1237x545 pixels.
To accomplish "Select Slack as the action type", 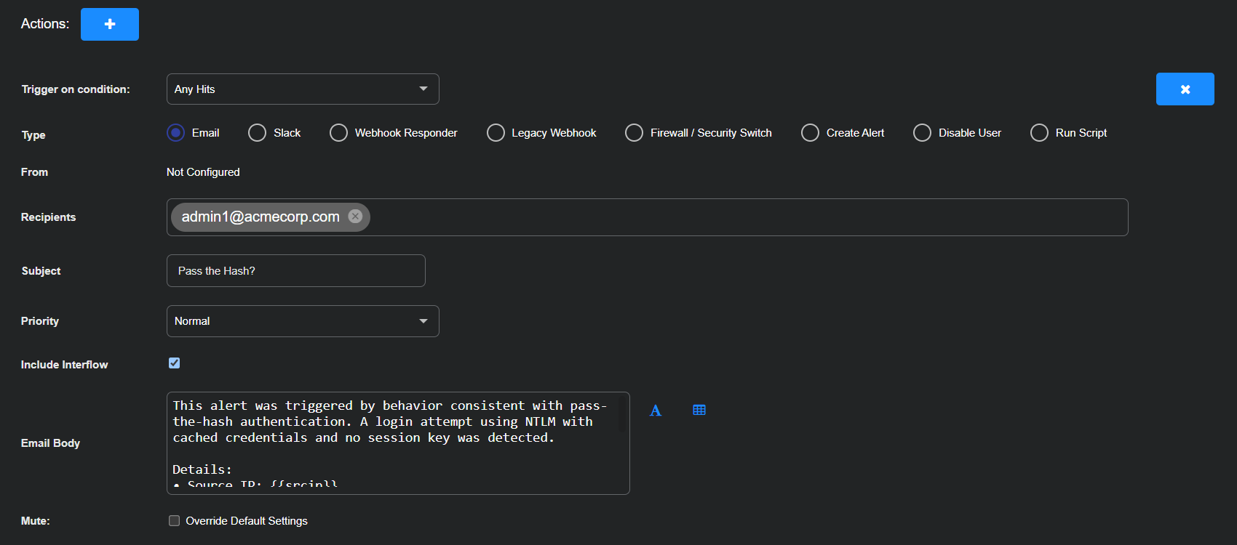I will click(258, 133).
